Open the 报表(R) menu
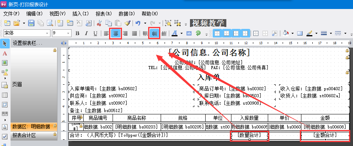Screen dimensions: 353x146 pos(104,14)
